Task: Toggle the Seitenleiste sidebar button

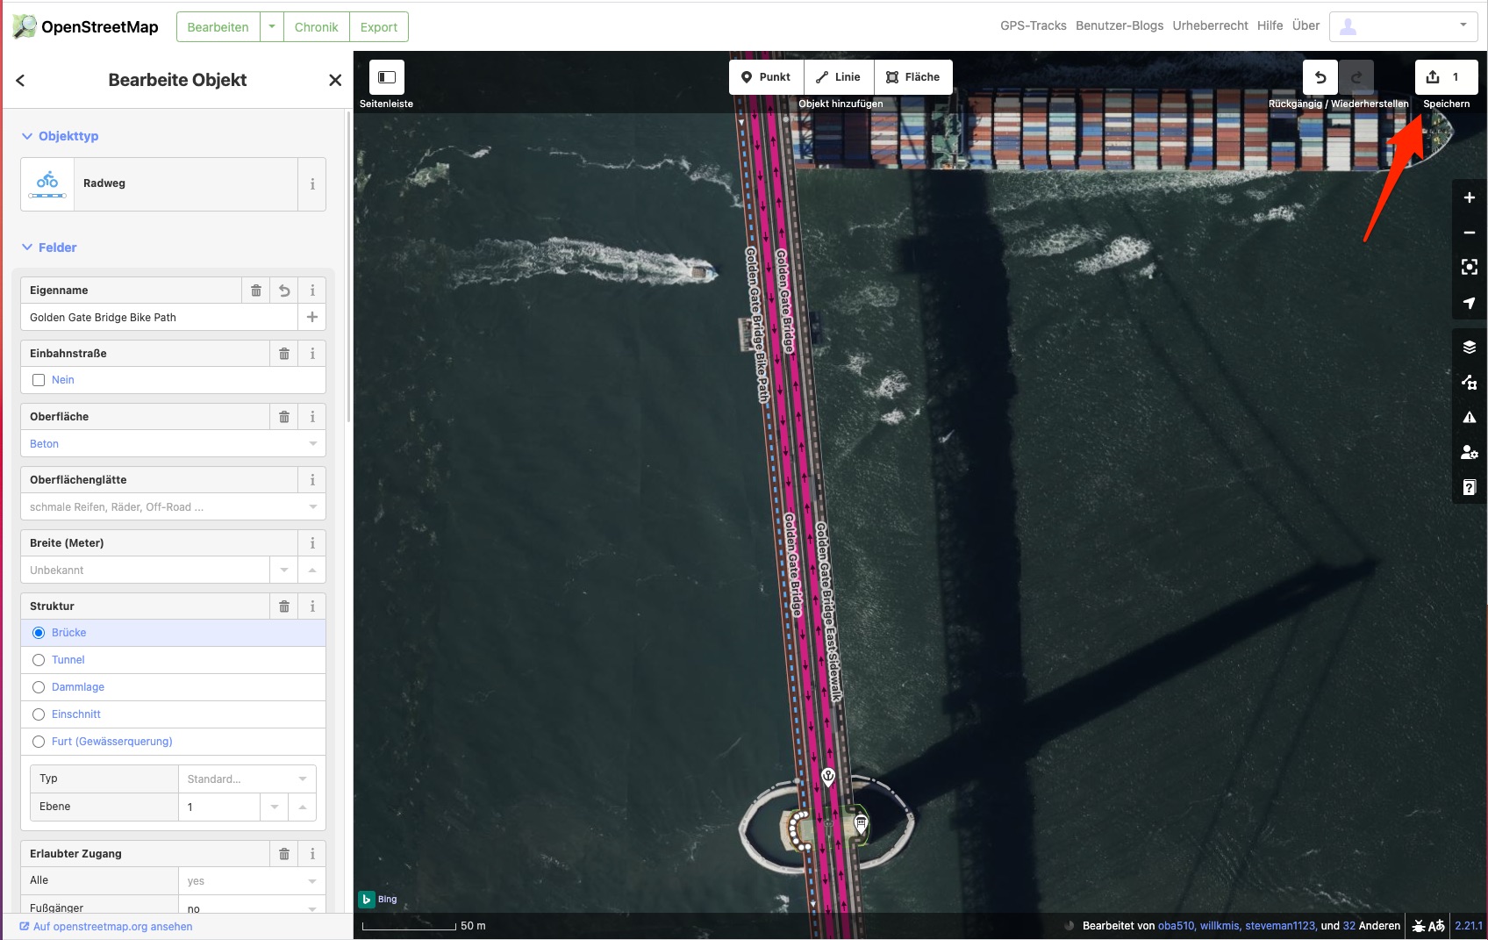Action: click(x=386, y=77)
